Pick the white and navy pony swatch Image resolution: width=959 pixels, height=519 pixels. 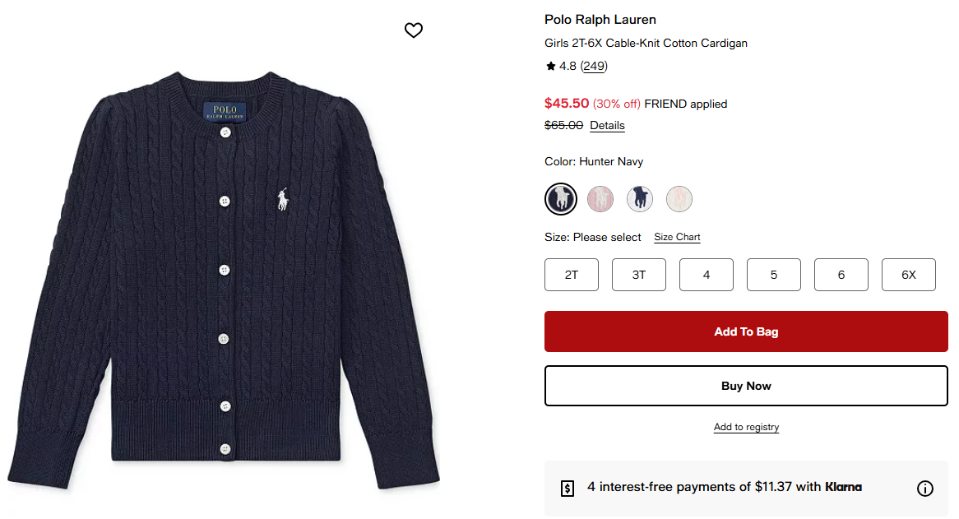click(x=640, y=198)
